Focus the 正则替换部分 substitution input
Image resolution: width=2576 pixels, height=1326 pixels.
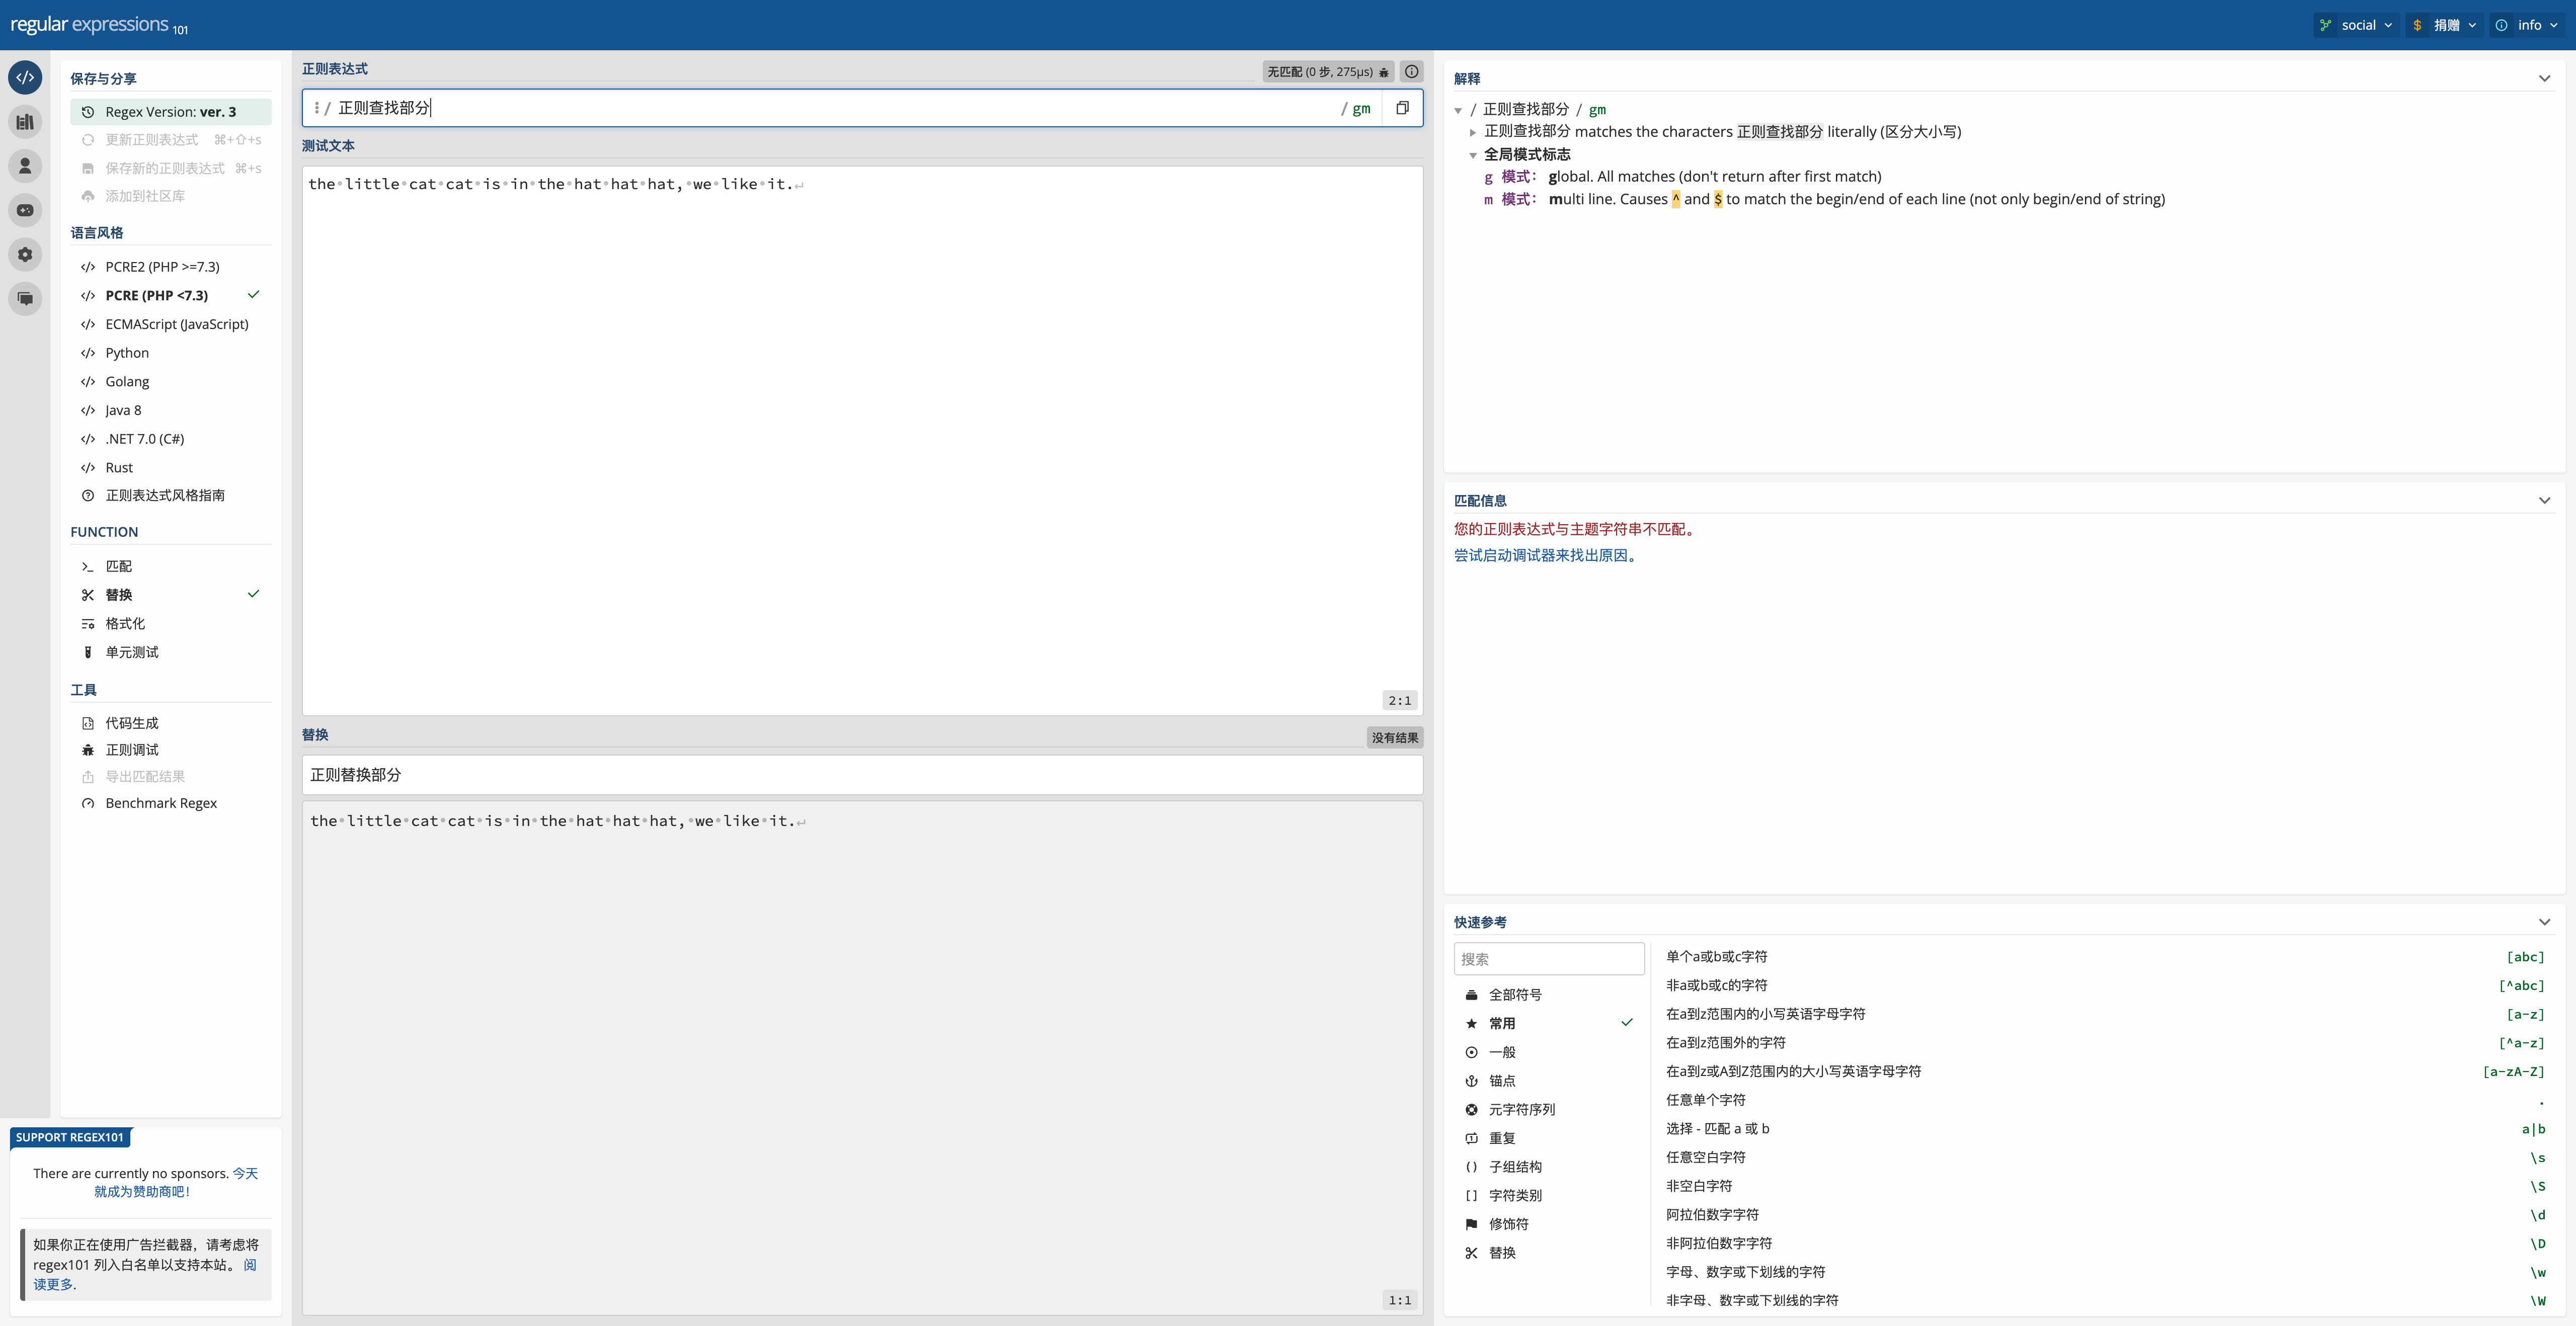point(862,775)
